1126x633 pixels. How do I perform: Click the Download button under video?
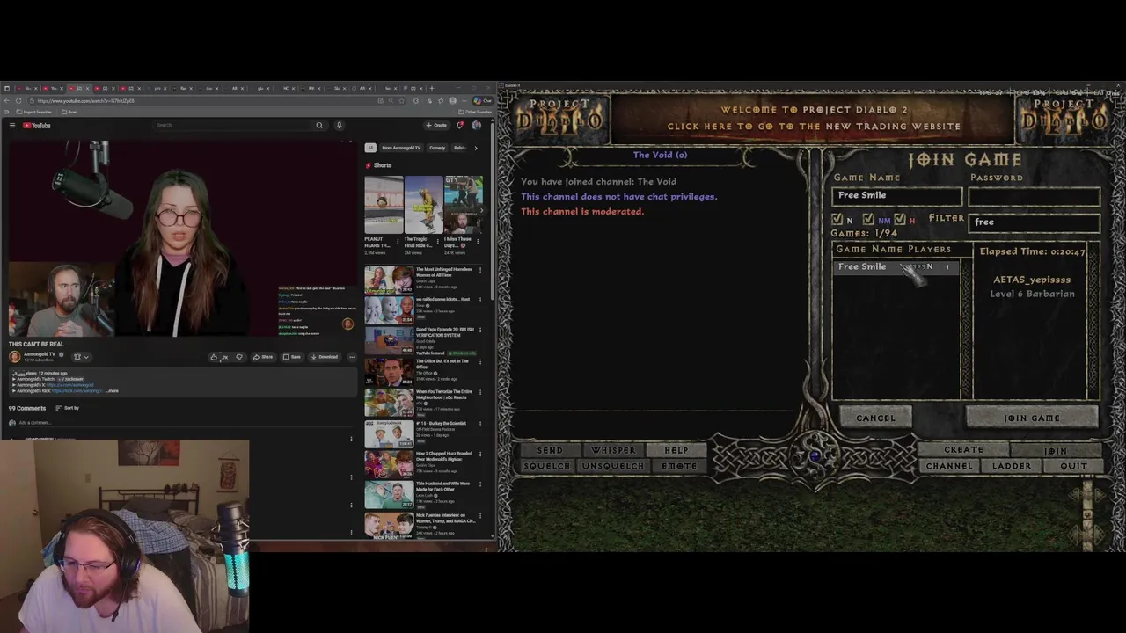(324, 357)
